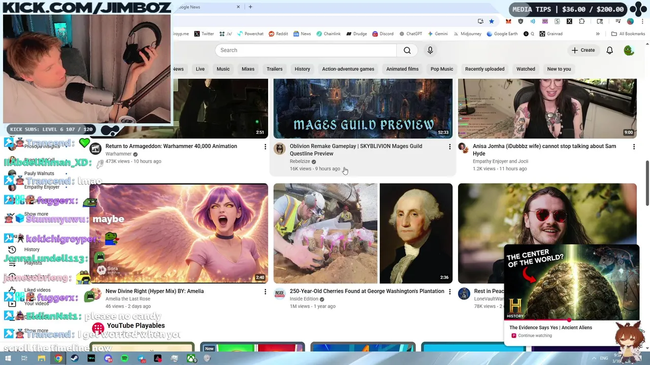Open options menu for Warhammer 40,000 Animation video
Image resolution: width=650 pixels, height=365 pixels.
coord(265,147)
